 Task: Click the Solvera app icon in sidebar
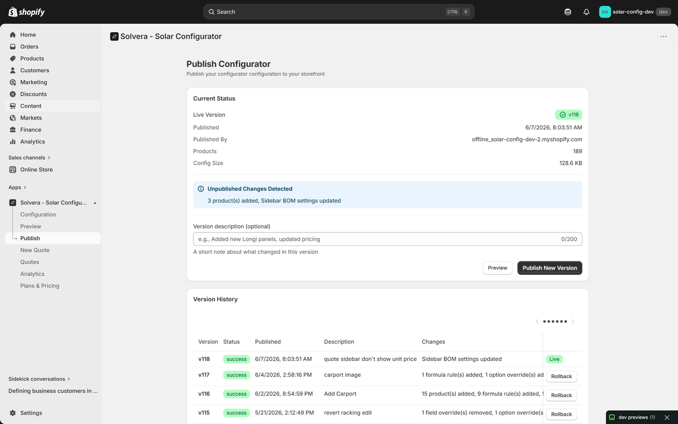tap(13, 203)
